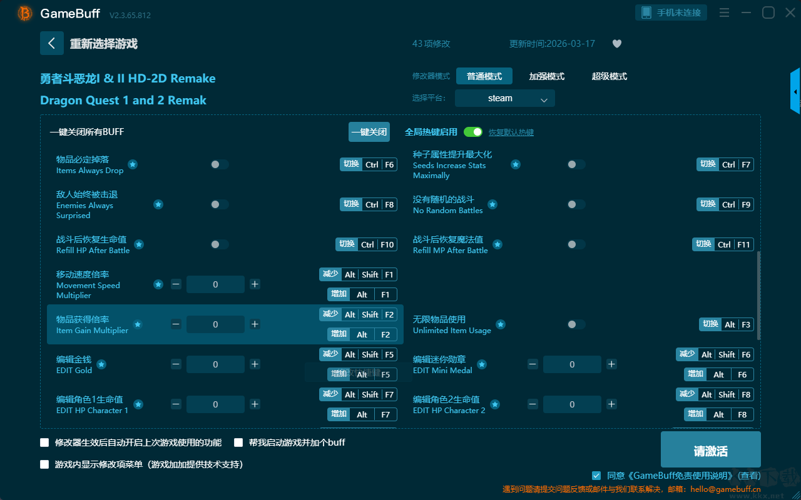801x500 pixels.
Task: Click plus button for EDIT Gold
Action: pyautogui.click(x=255, y=364)
